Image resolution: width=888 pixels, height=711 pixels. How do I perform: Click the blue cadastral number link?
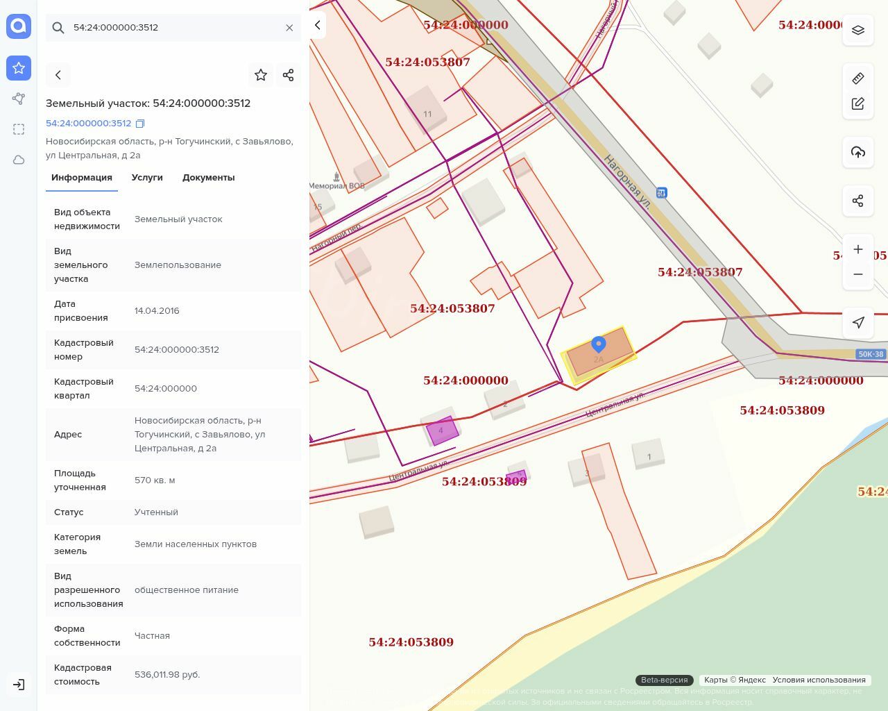point(88,124)
